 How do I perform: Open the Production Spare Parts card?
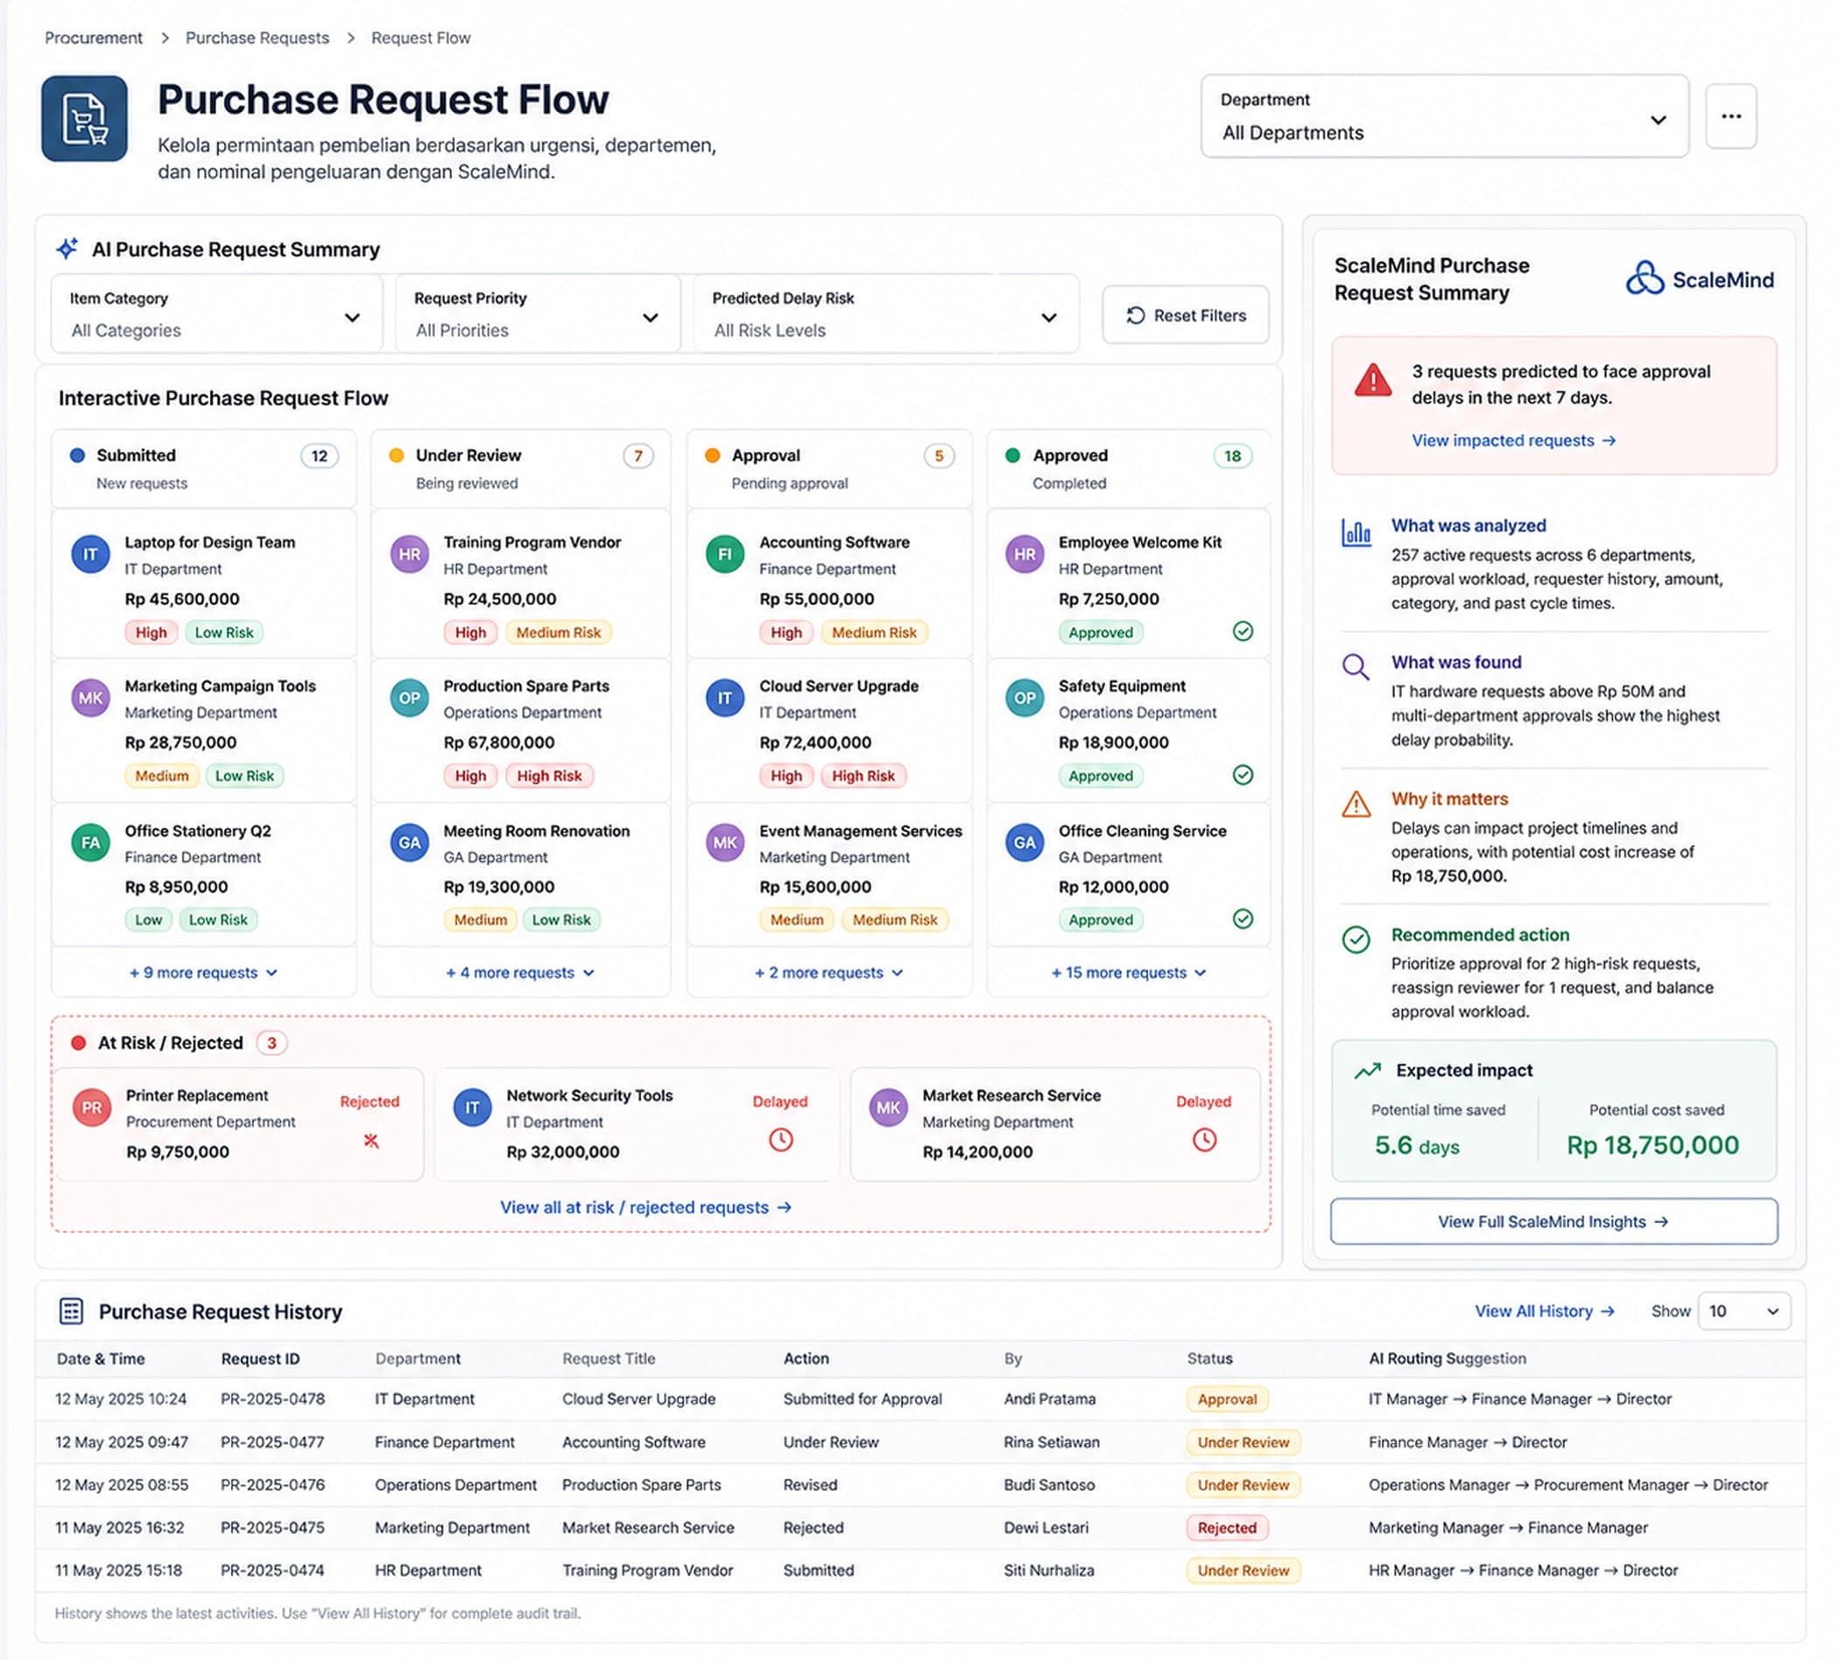pyautogui.click(x=520, y=730)
